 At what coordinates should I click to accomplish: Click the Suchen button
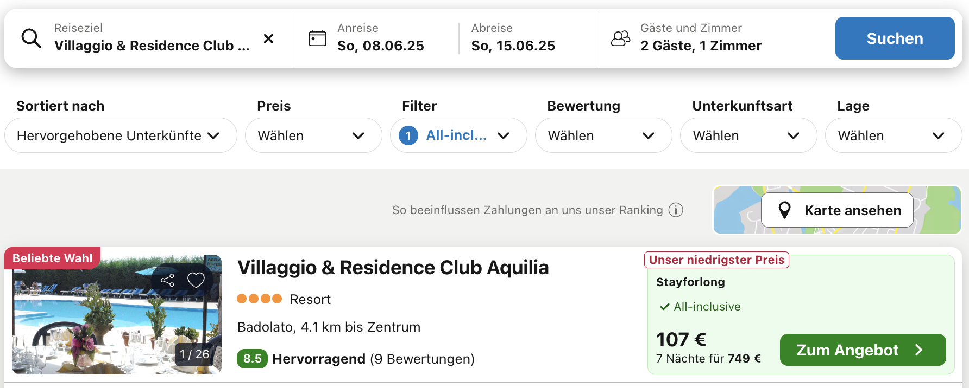895,38
